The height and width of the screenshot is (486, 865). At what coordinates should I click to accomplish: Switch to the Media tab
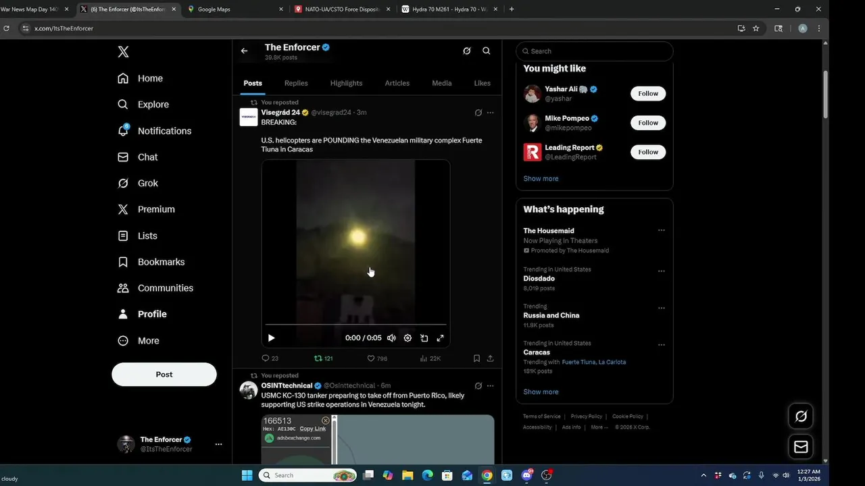pyautogui.click(x=442, y=83)
